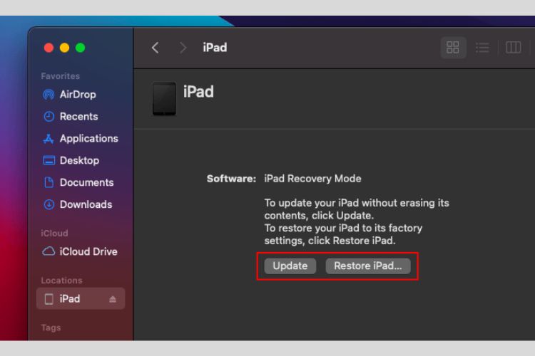Click the large iPad device icon
Screen dimensions: 535x356
tap(164, 98)
